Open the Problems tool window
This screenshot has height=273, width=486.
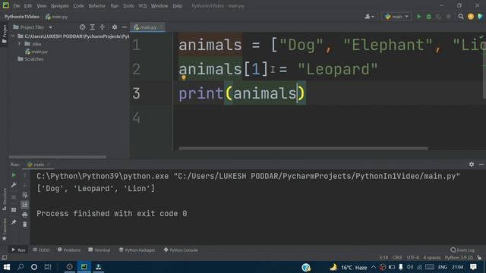[69, 250]
